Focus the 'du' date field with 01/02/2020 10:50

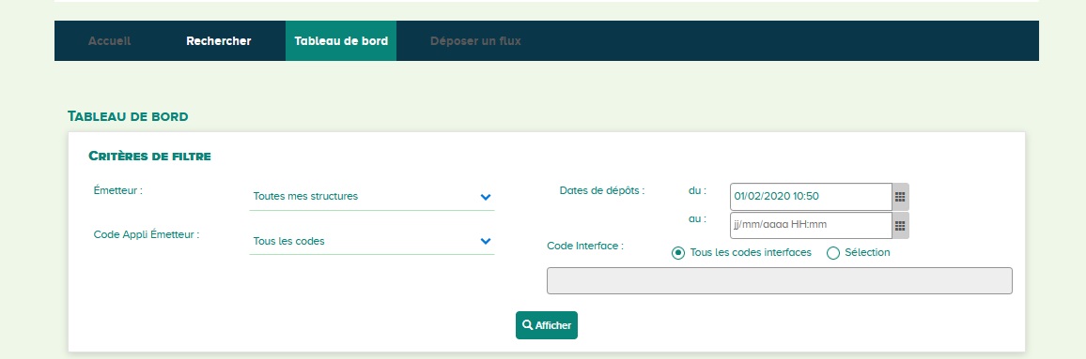click(811, 197)
